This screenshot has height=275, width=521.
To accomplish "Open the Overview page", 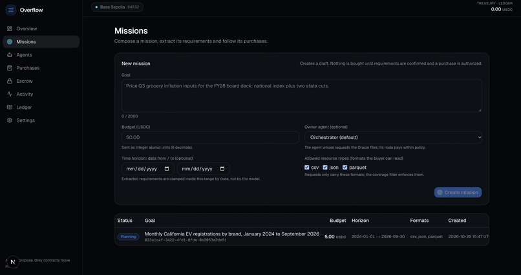I will [41, 28].
